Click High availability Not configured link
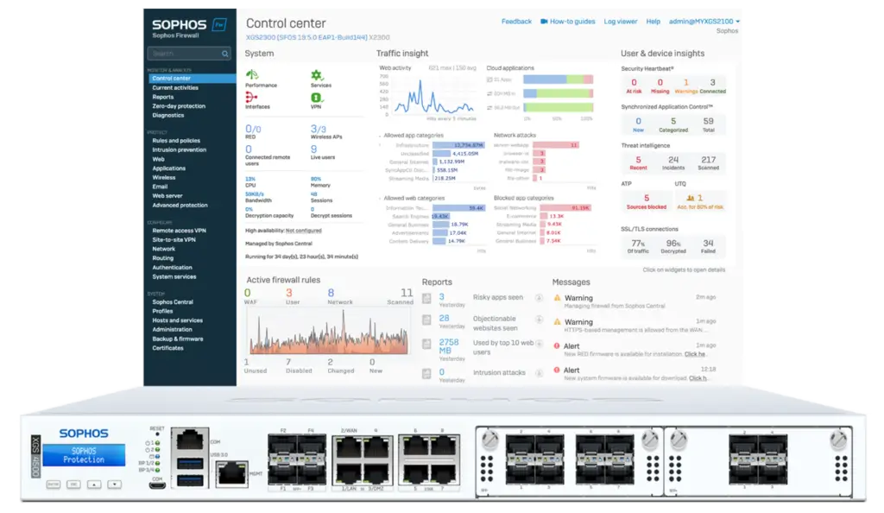This screenshot has width=884, height=513. [x=304, y=231]
